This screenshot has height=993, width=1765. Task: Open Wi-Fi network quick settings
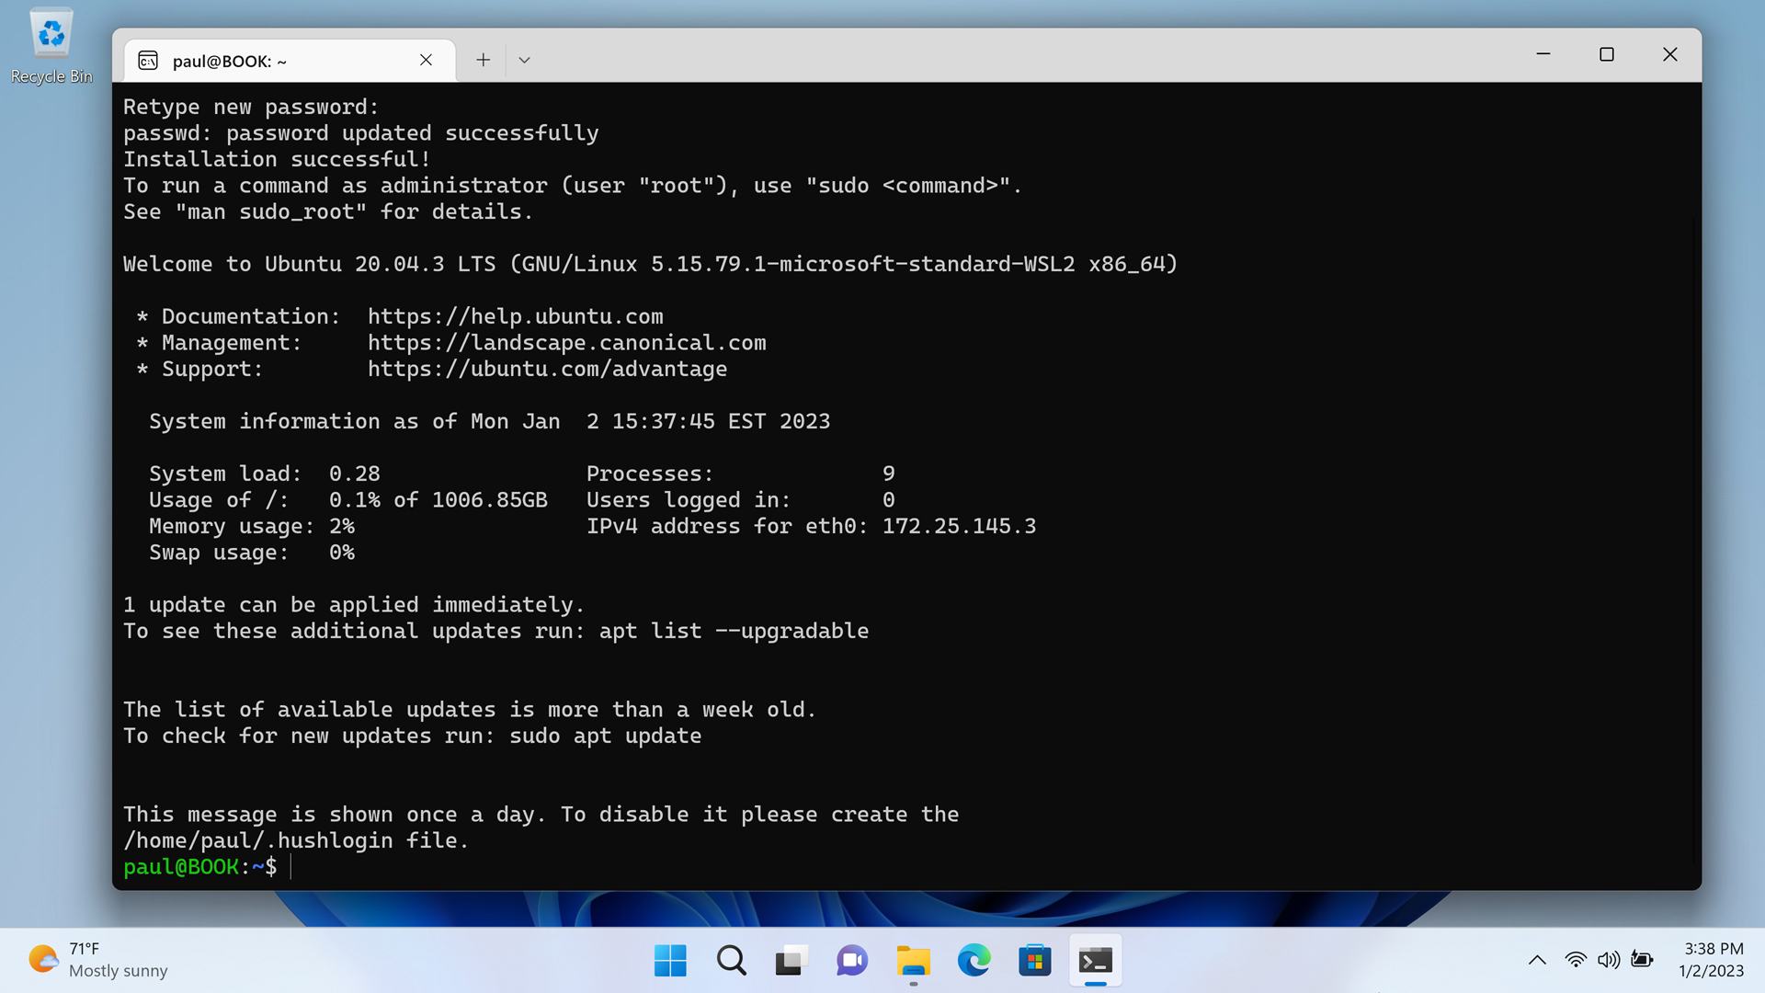(x=1576, y=960)
